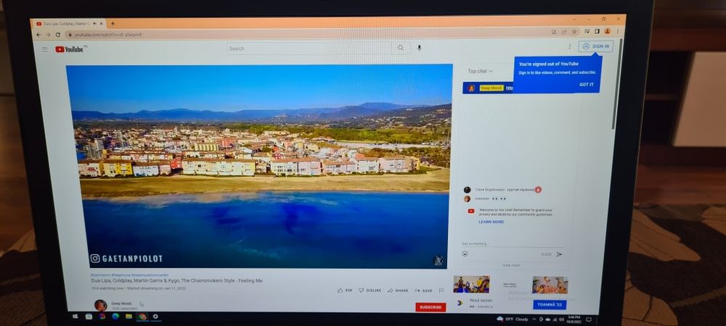Open a new browser tab
Screen dimensions: 726x326
pos(113,24)
